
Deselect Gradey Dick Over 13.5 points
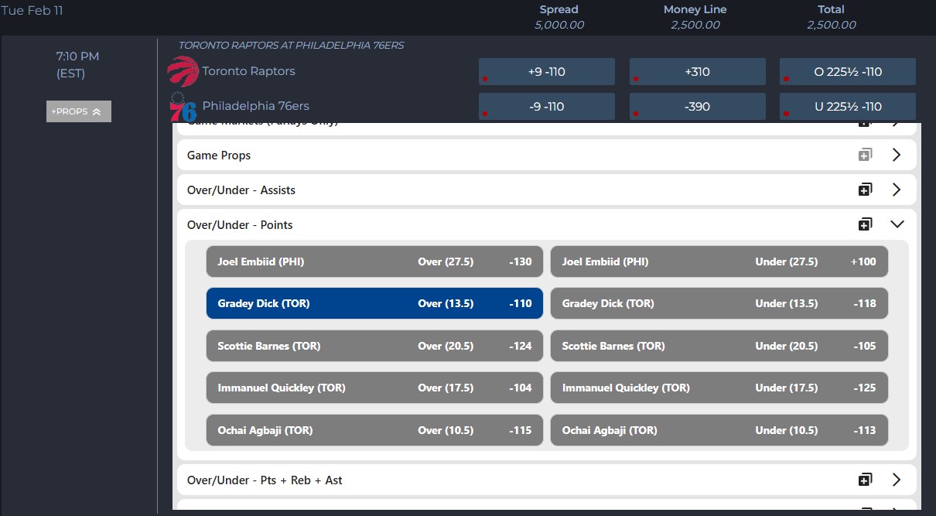point(374,303)
